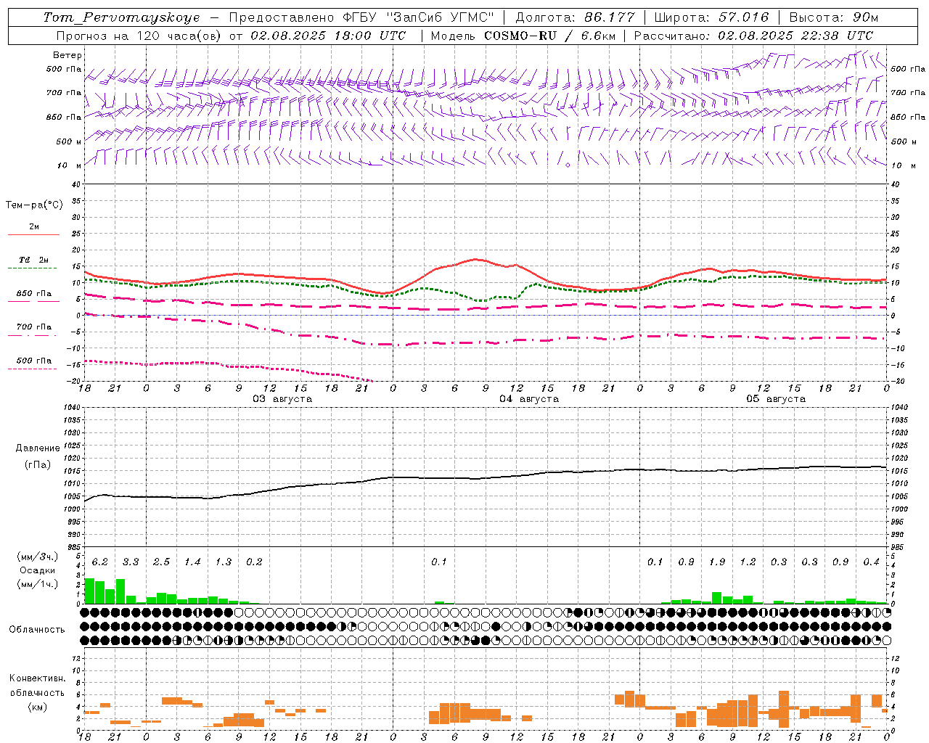Click the precipitation value 2.5
The height and width of the screenshot is (743, 929).
162,562
